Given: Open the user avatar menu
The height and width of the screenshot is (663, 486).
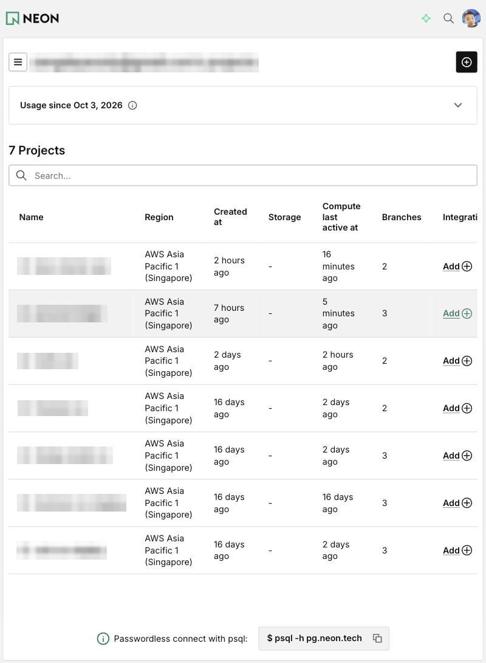Looking at the screenshot, I should pos(471,18).
